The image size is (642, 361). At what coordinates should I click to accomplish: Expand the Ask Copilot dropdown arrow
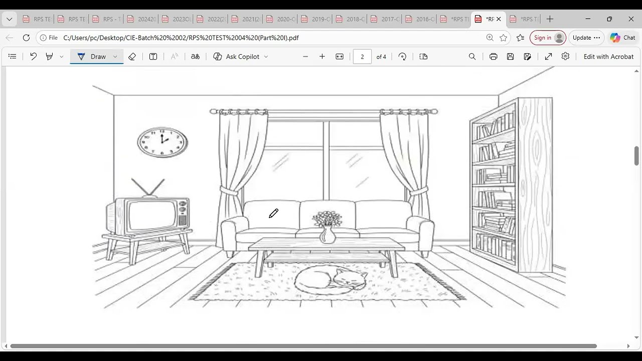point(266,57)
